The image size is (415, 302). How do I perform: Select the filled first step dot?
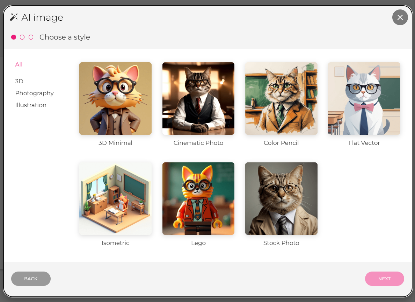tap(14, 37)
